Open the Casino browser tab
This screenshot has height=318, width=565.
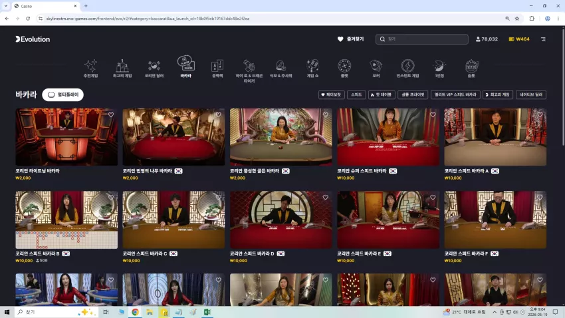tap(45, 6)
